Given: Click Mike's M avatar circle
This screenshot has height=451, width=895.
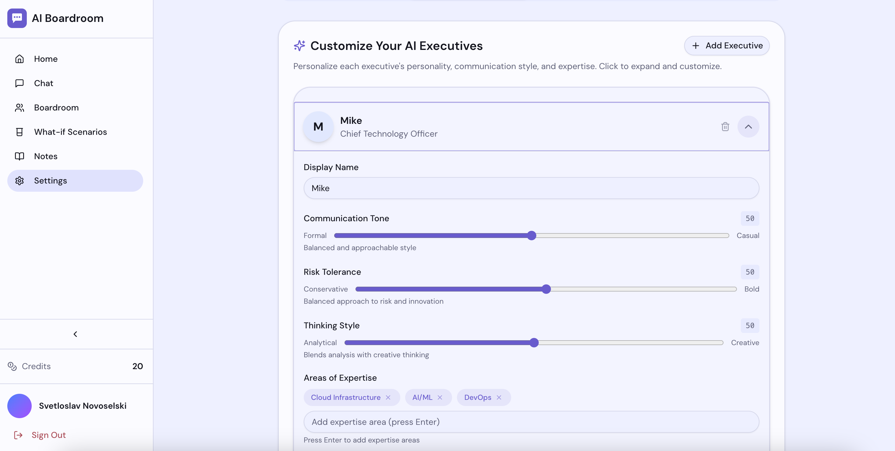Looking at the screenshot, I should (x=318, y=127).
